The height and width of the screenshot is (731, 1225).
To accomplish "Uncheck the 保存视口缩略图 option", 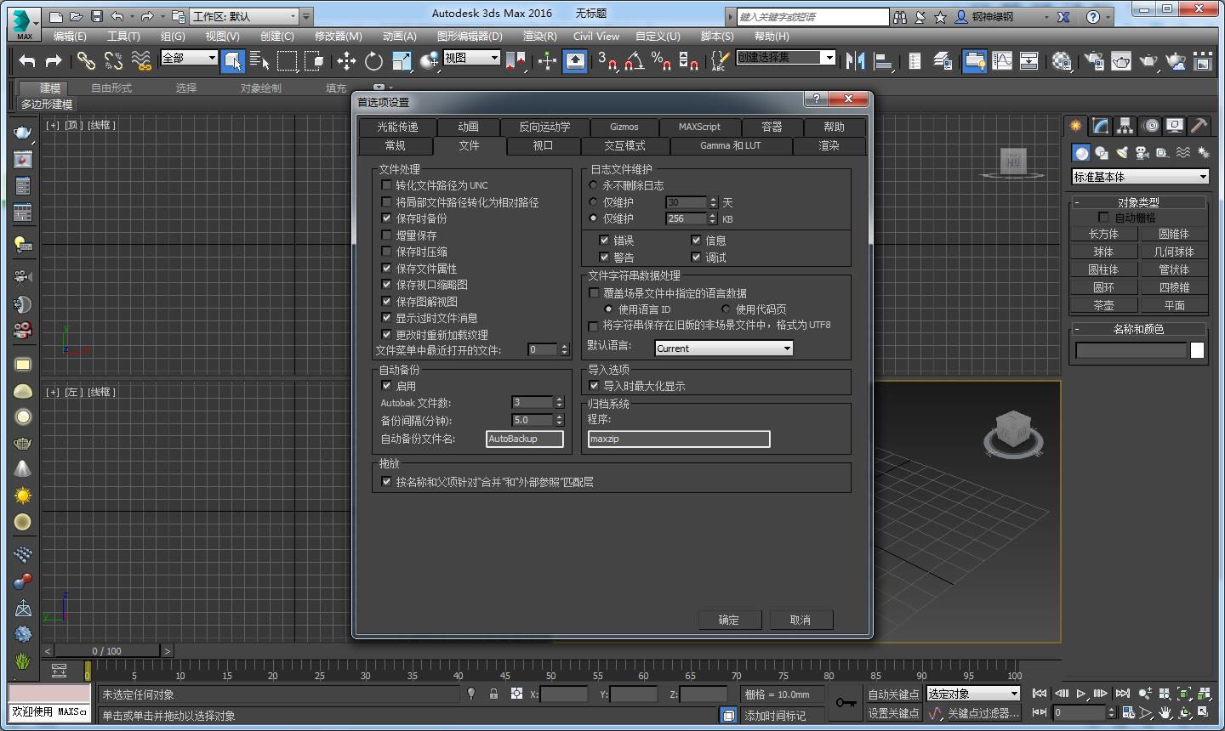I will (x=387, y=286).
